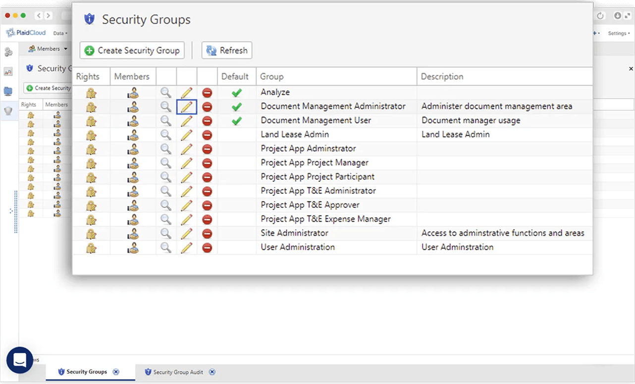Edit the Document Management Administrator group
The width and height of the screenshot is (635, 384).
tap(187, 107)
